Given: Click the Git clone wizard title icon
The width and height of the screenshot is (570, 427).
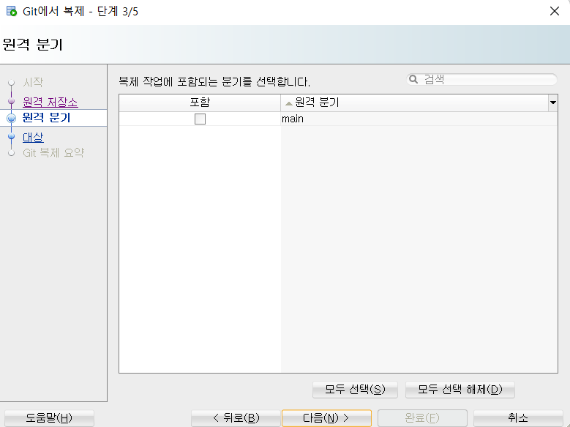Looking at the screenshot, I should click(x=12, y=11).
